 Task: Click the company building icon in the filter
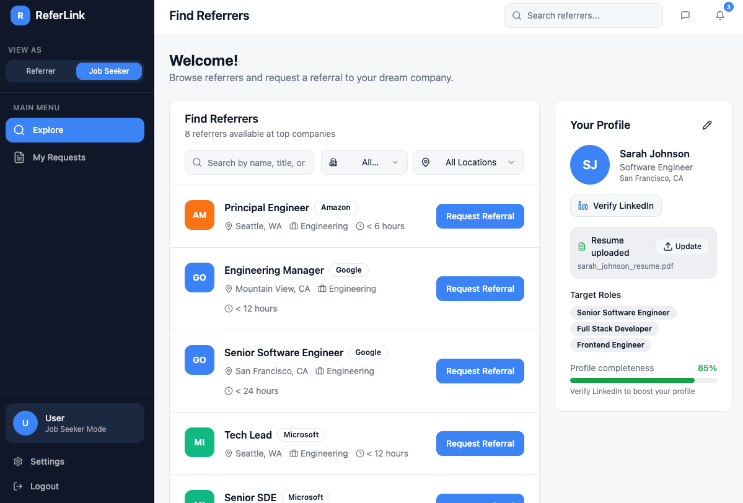tap(333, 162)
